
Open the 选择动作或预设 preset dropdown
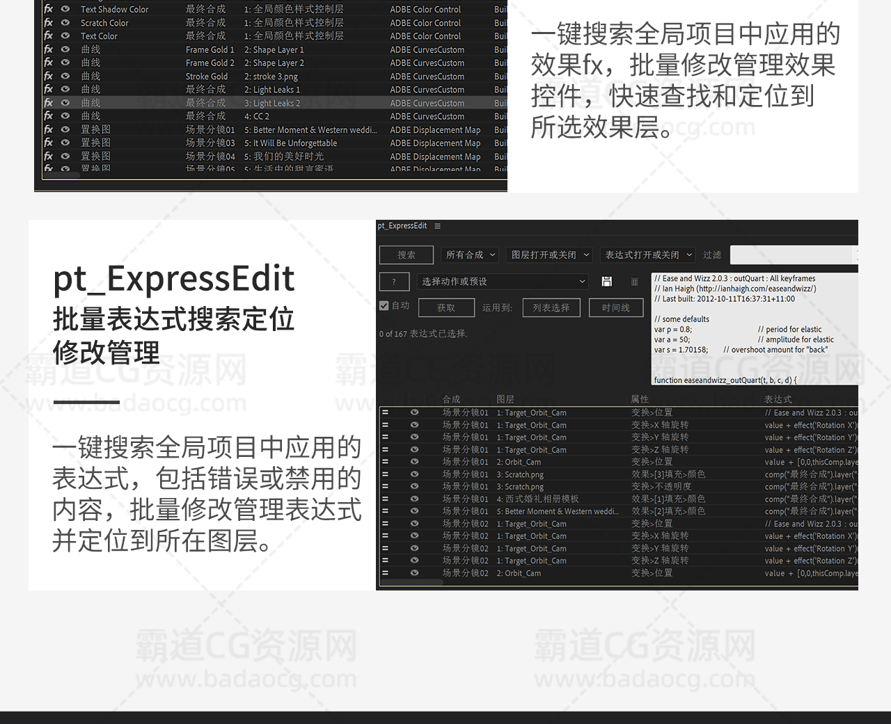coord(503,282)
